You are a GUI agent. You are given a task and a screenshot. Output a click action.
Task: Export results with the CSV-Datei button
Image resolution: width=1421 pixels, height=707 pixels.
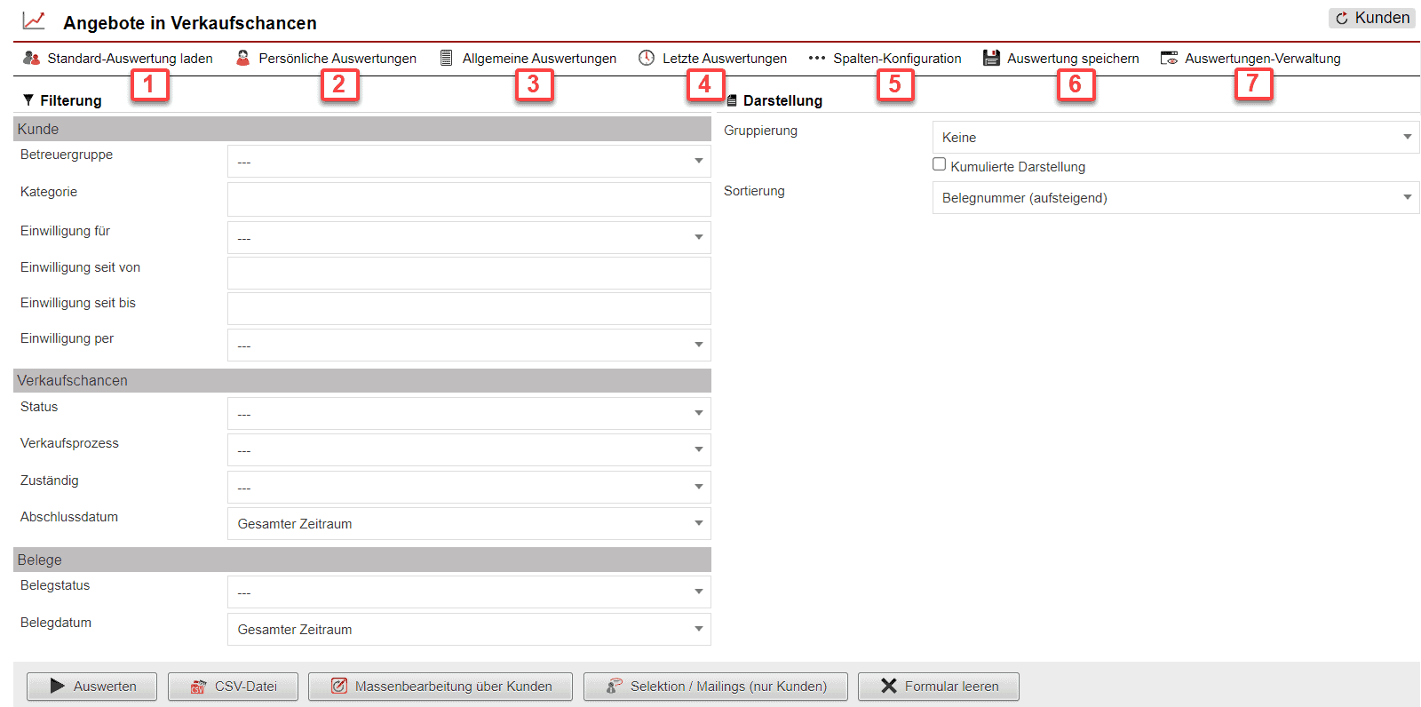[x=233, y=687]
